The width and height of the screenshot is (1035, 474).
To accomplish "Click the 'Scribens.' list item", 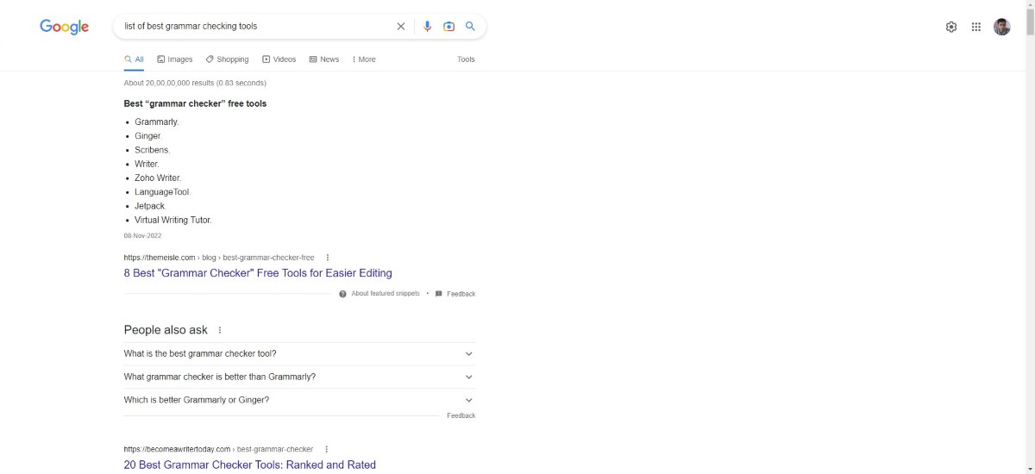I will pyautogui.click(x=153, y=150).
